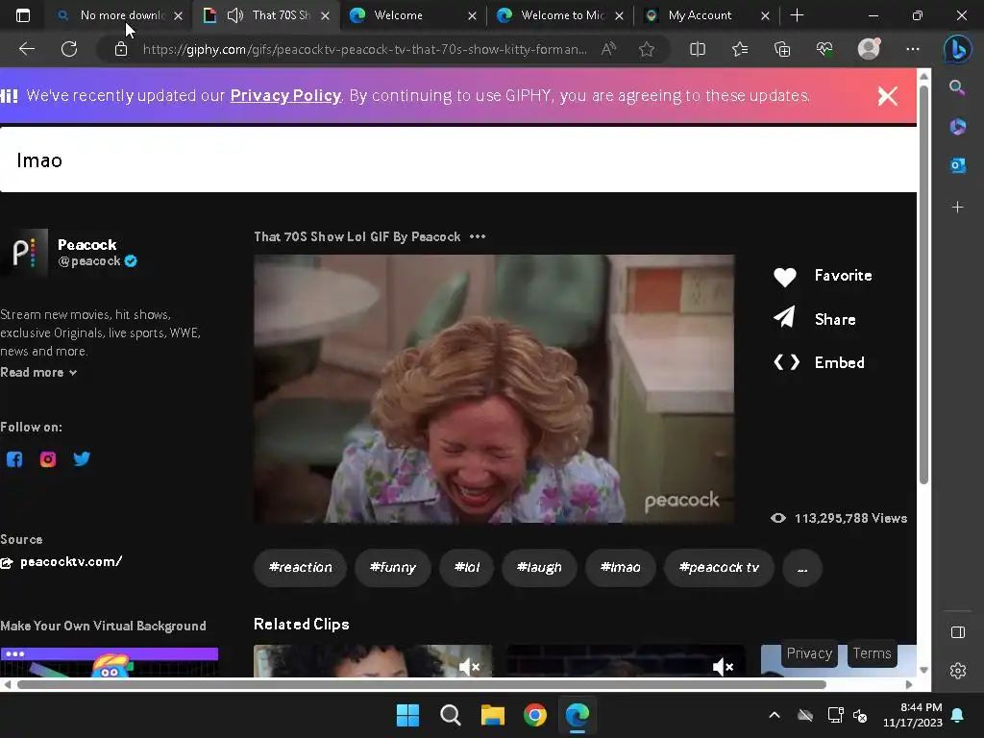The height and width of the screenshot is (738, 984).
Task: Open the Privacy Policy link
Action: 285,95
